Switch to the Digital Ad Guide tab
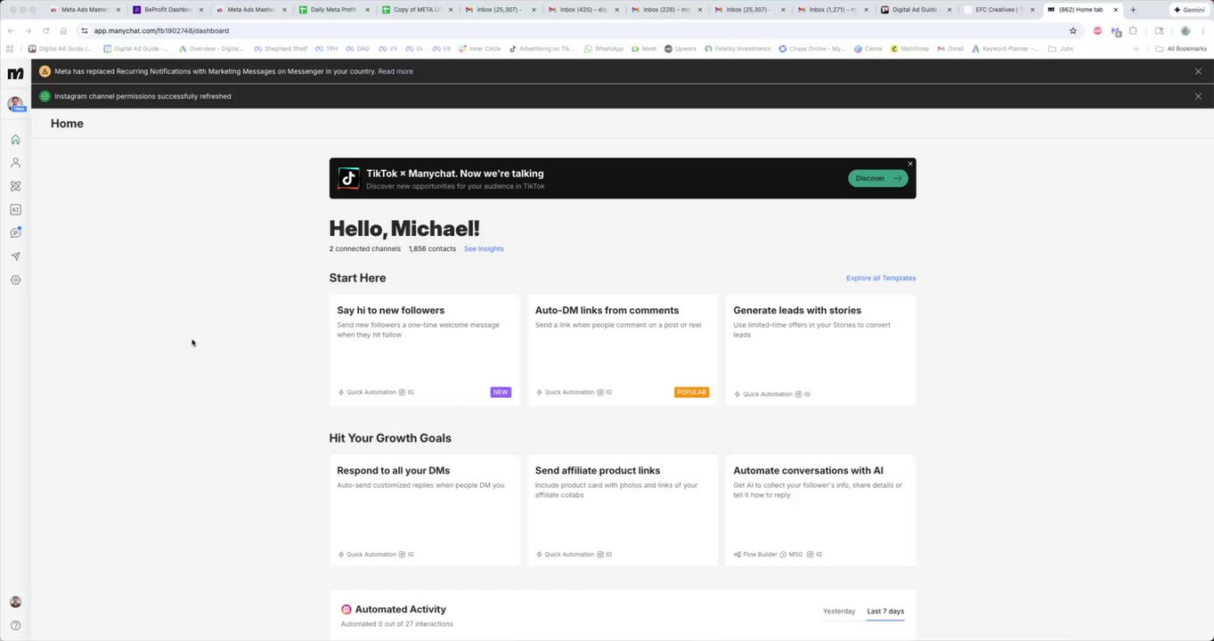This screenshot has height=641, width=1214. [x=913, y=10]
